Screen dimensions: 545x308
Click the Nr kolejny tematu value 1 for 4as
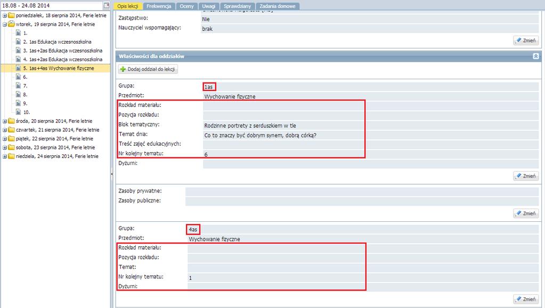(x=191, y=278)
